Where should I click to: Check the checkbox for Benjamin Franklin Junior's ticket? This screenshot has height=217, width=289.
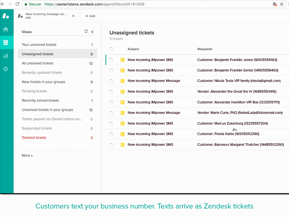click(111, 60)
